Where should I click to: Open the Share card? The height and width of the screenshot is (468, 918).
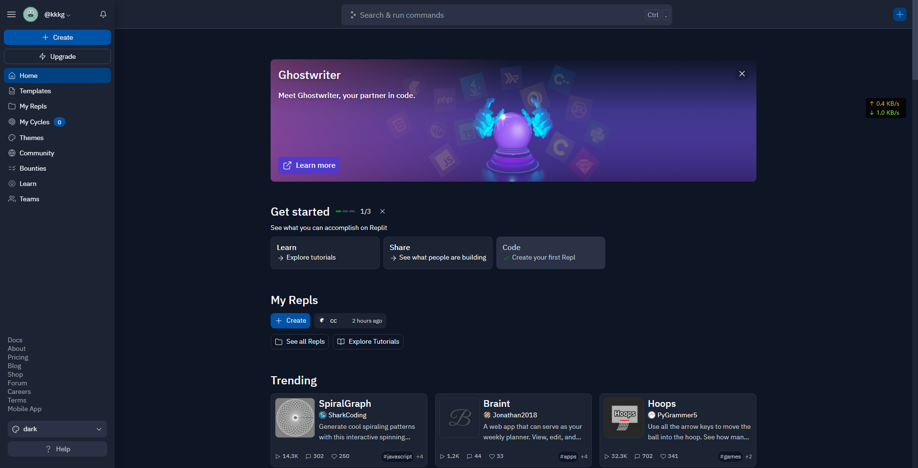coord(438,253)
